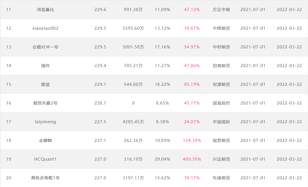Select rank number 15 cell
The image size is (308, 187).
(9, 85)
